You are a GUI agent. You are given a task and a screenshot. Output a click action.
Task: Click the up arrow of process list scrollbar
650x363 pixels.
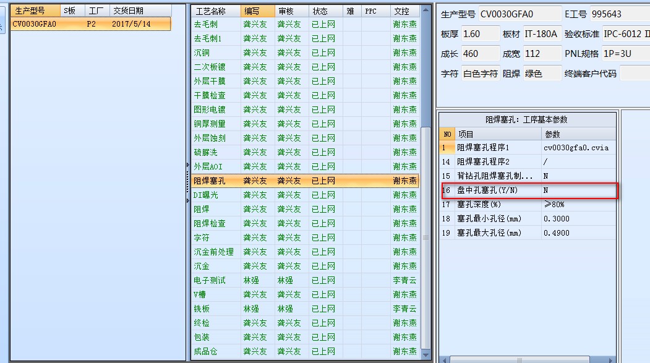[425, 9]
